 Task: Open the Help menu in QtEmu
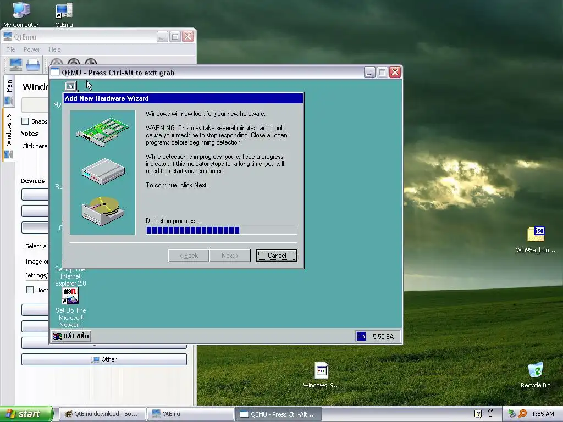[54, 49]
